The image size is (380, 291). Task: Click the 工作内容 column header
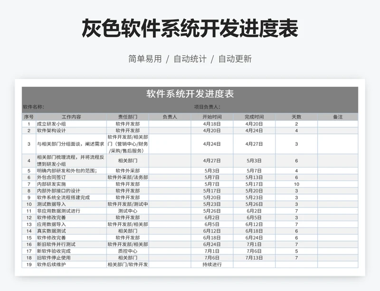click(x=71, y=117)
